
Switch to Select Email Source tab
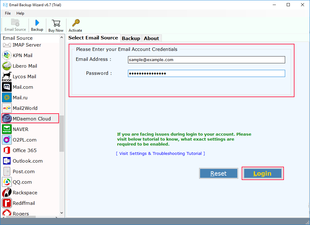pos(93,38)
